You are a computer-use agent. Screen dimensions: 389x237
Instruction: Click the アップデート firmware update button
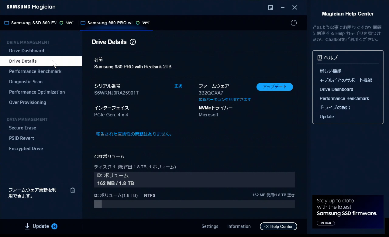tap(275, 87)
